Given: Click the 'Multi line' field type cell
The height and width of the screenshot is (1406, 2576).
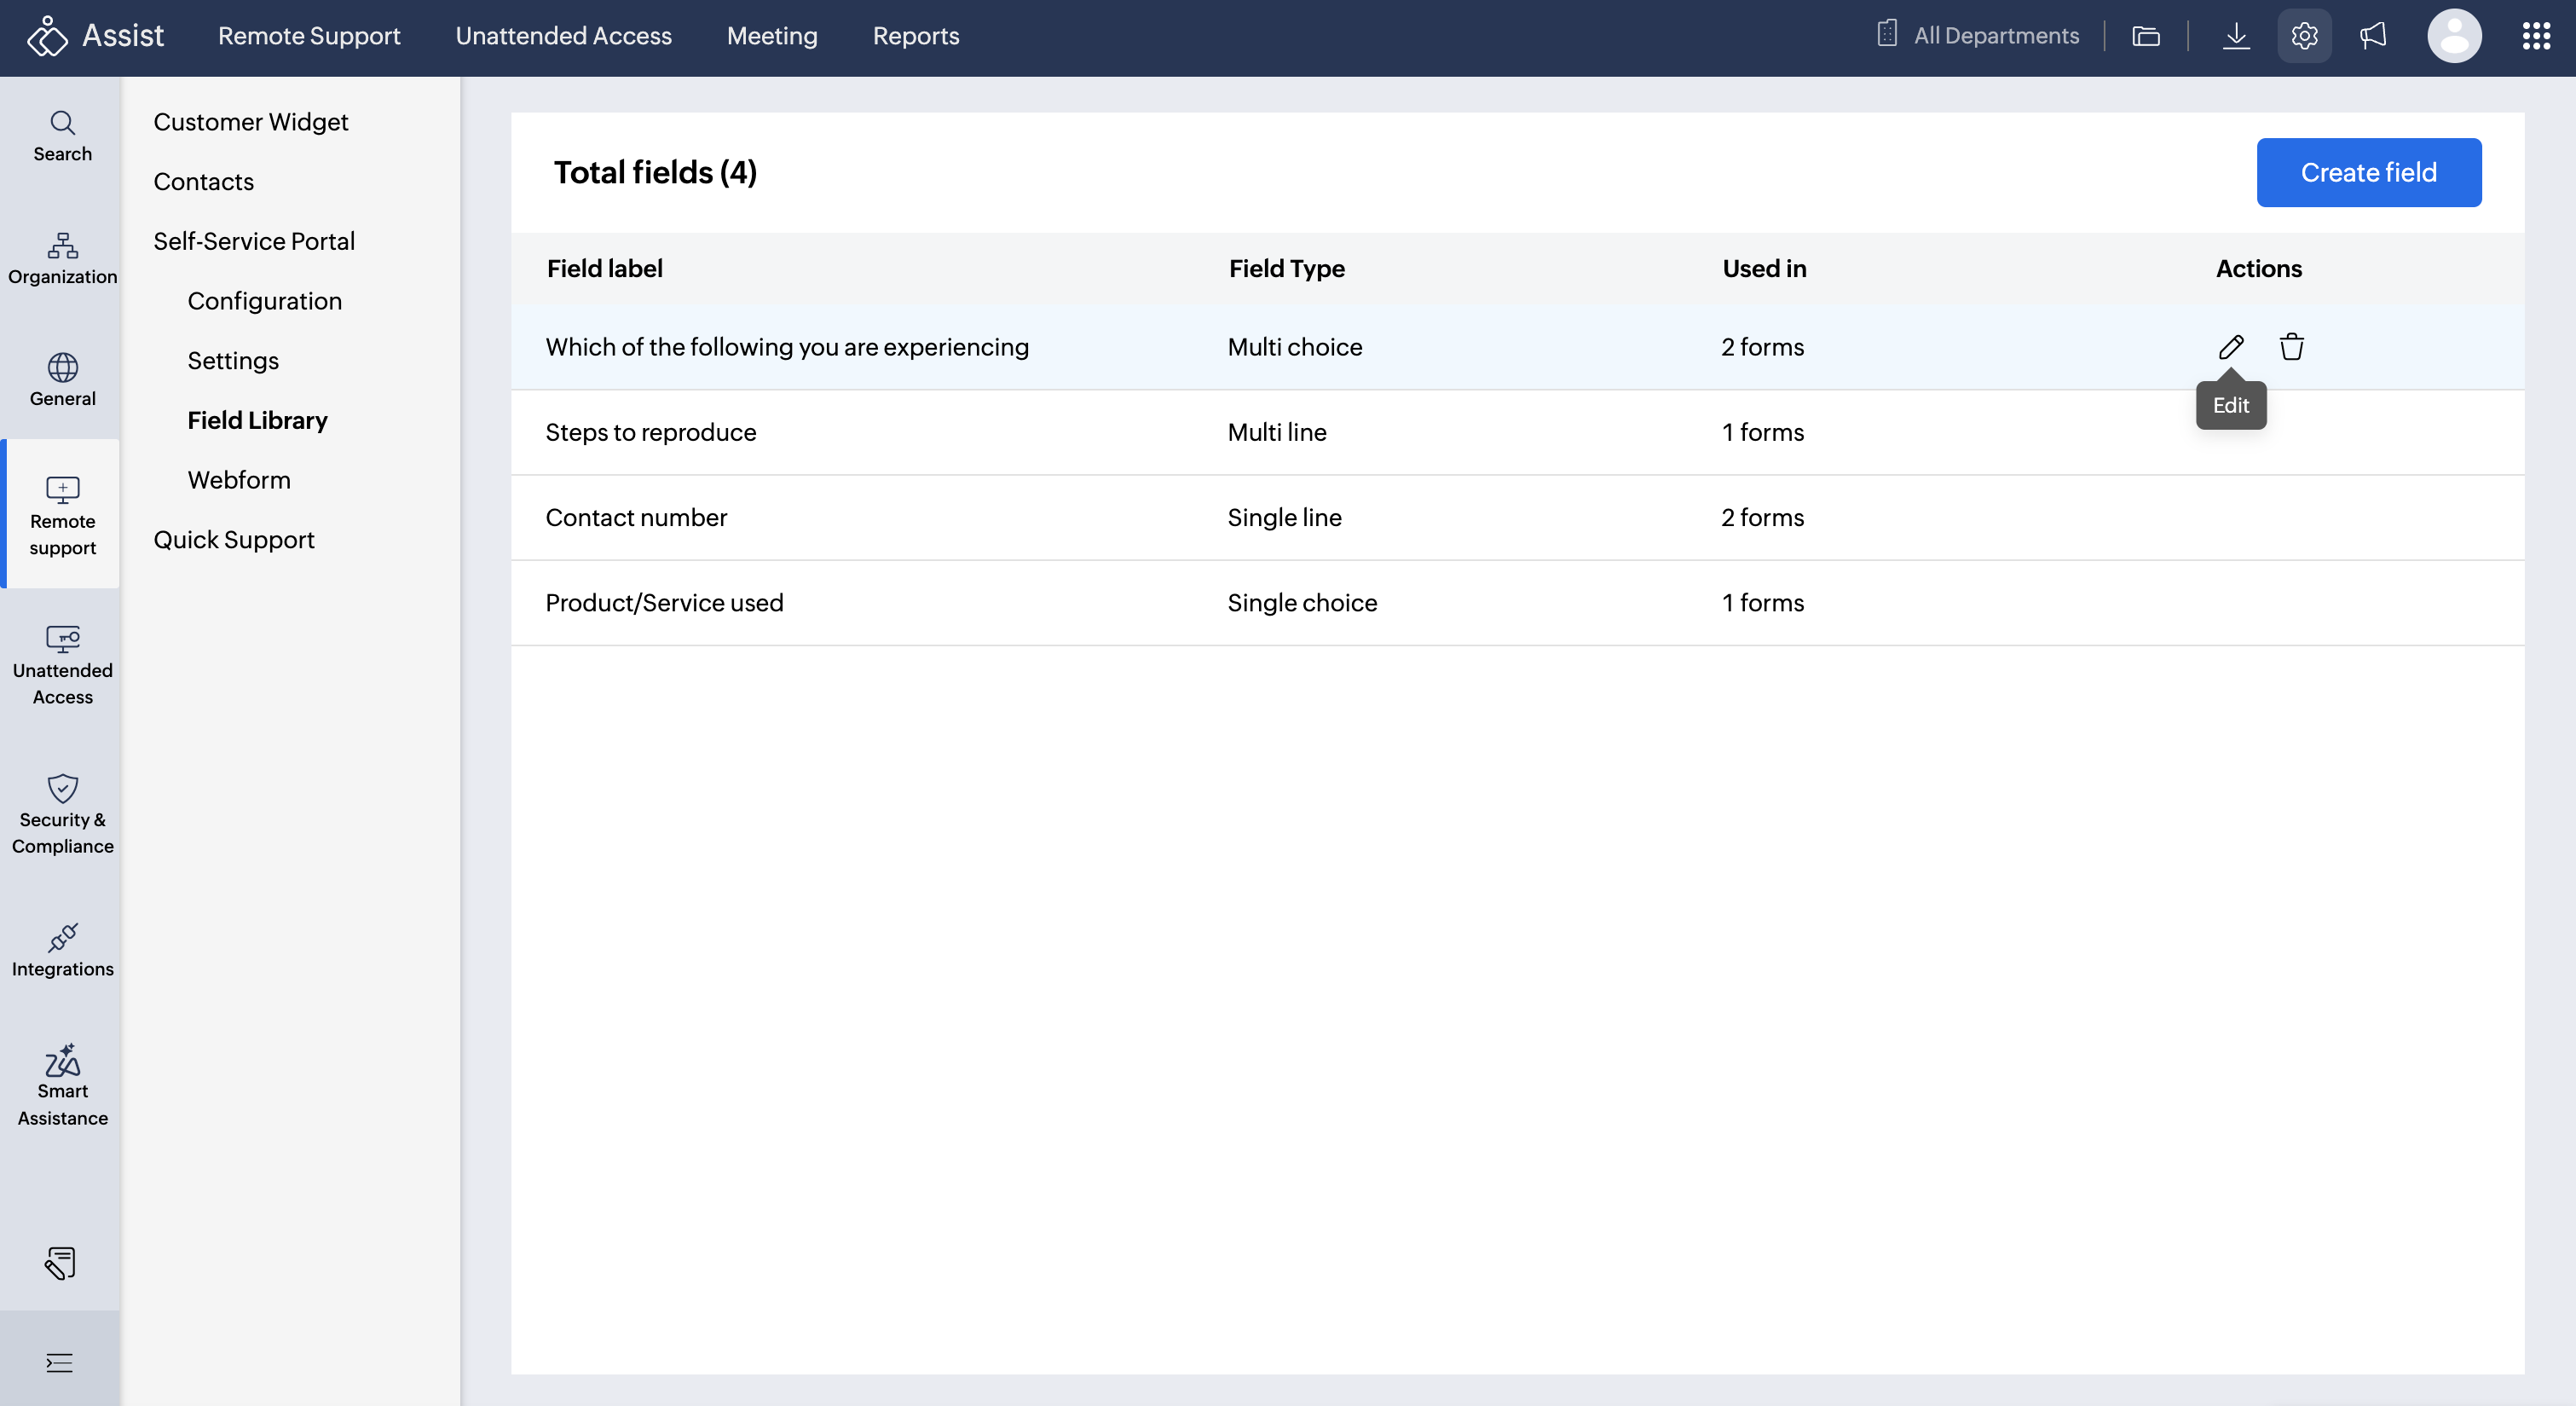Looking at the screenshot, I should [x=1277, y=432].
